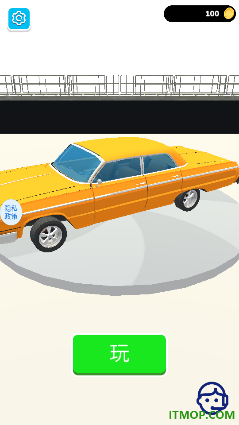Click the metal railing fence
Screen dimensions: 239x425
119,85
